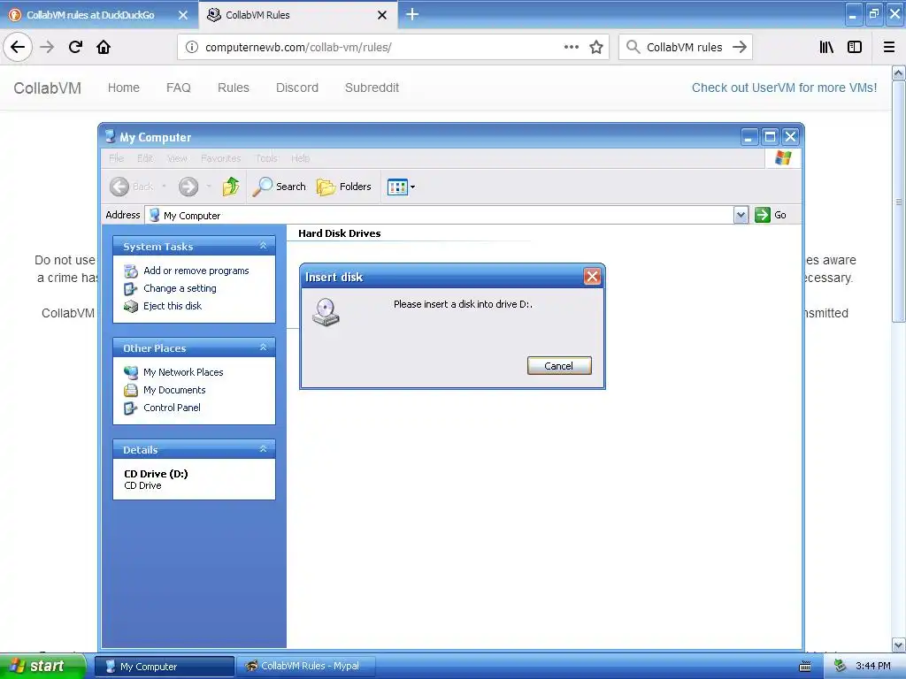906x679 pixels.
Task: Toggle the browser sidebar icon
Action: coord(855,48)
